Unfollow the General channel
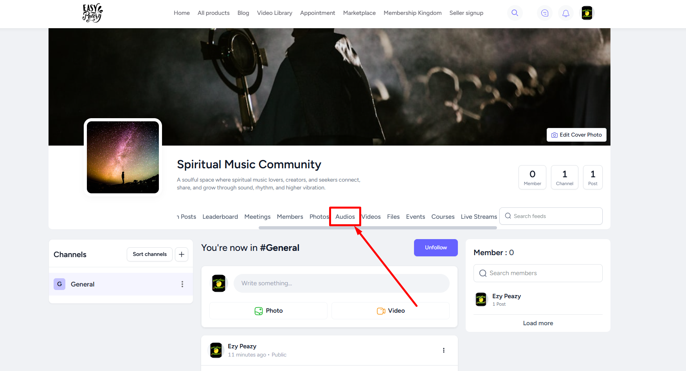 436,248
